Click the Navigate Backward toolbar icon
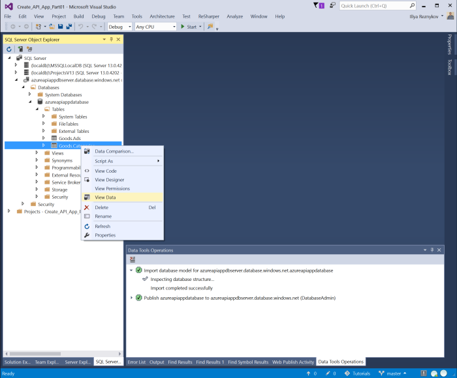The width and height of the screenshot is (457, 378). (x=13, y=27)
